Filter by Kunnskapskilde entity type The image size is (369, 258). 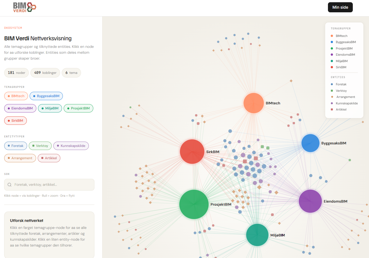[x=71, y=146]
